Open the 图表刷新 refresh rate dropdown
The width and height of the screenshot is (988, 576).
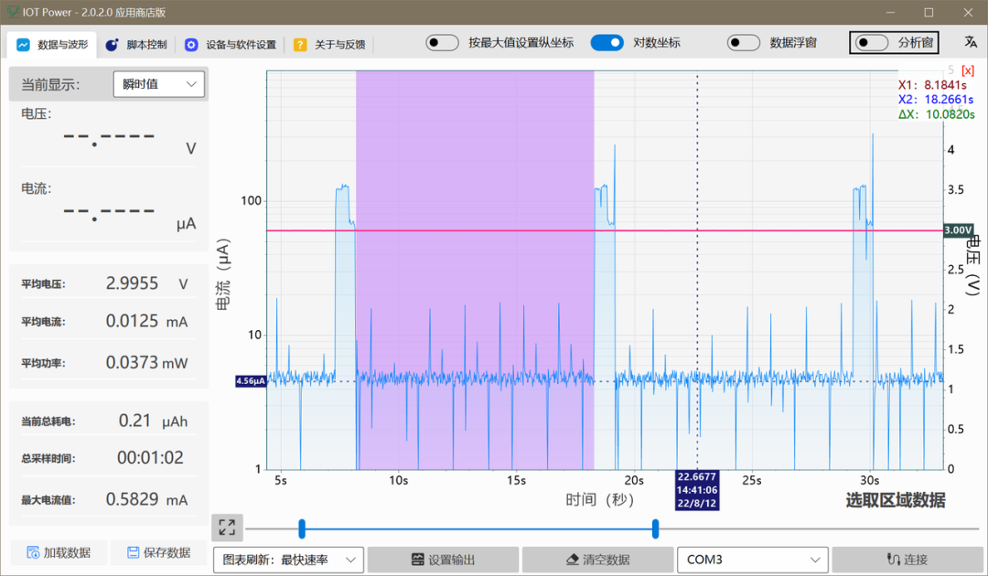[288, 560]
